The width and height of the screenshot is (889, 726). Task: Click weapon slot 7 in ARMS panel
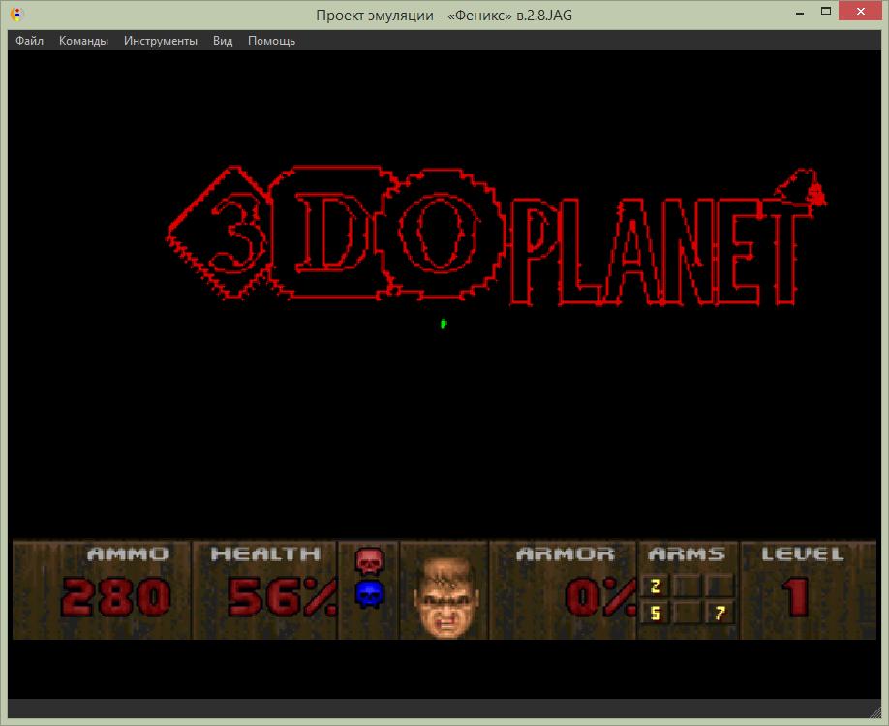pyautogui.click(x=720, y=613)
